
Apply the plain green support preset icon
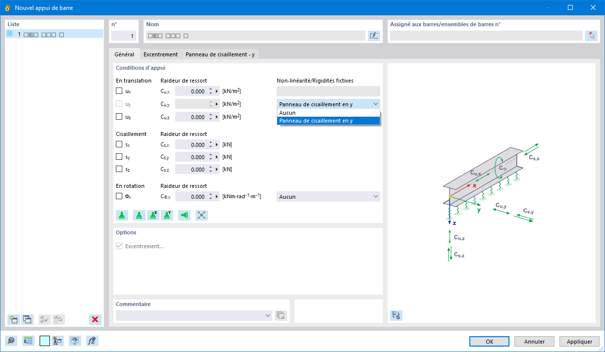[140, 215]
